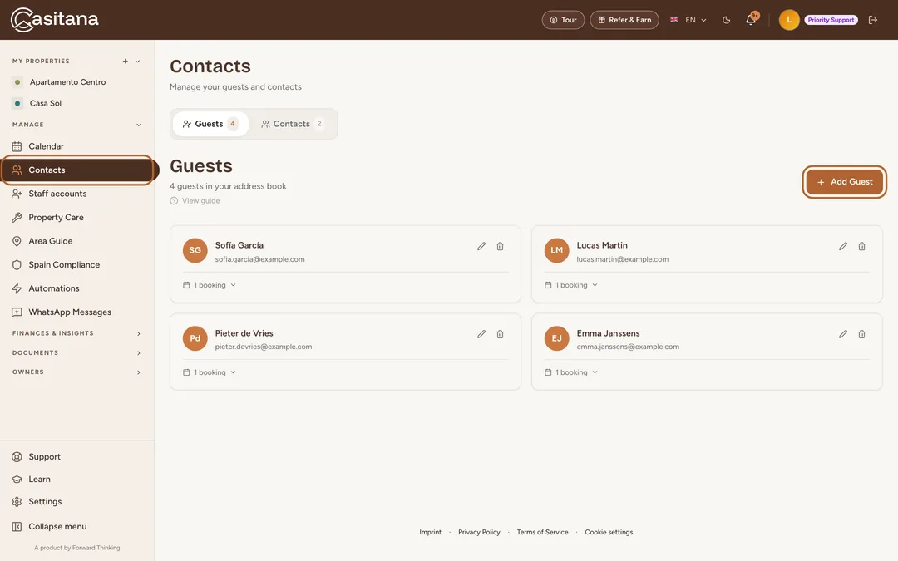Open user avatar L menu
This screenshot has height=561, width=898.
[x=788, y=20]
